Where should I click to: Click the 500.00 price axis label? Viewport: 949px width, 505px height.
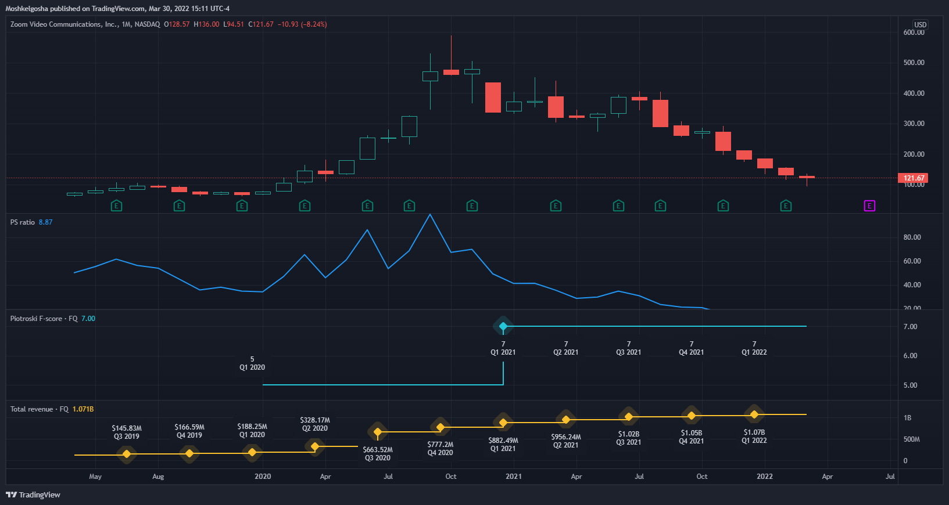tap(914, 63)
